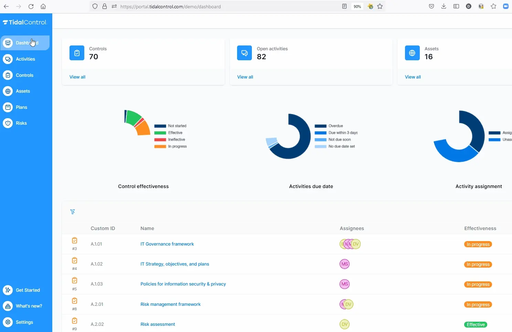Save page to Pocket
This screenshot has width=512, height=332.
[x=431, y=6]
